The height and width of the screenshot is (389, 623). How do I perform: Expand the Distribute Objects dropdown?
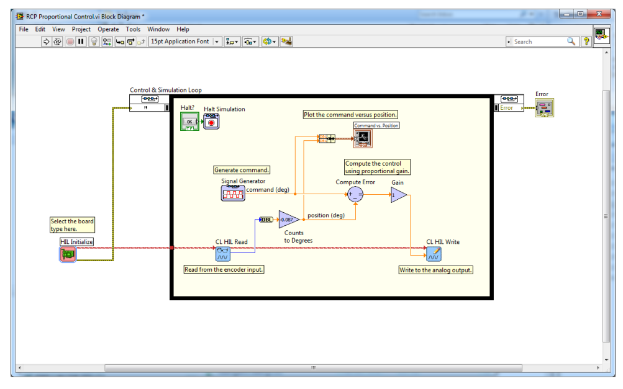[x=250, y=42]
